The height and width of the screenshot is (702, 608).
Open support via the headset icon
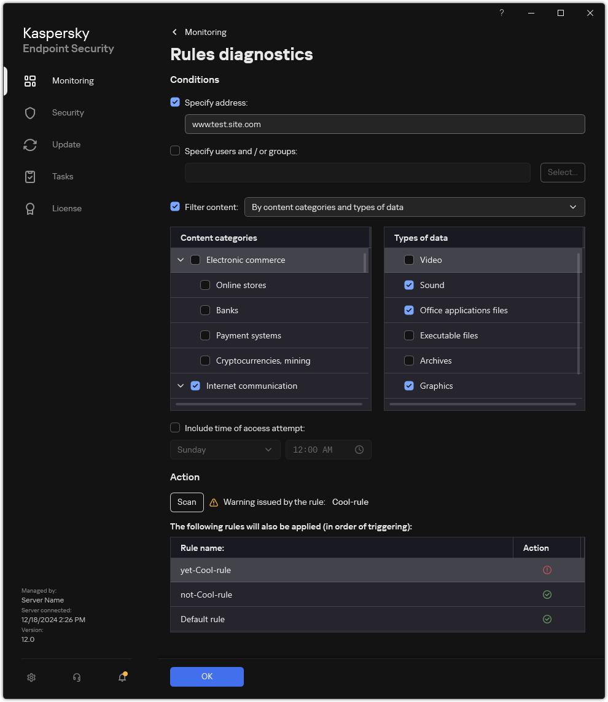click(77, 677)
